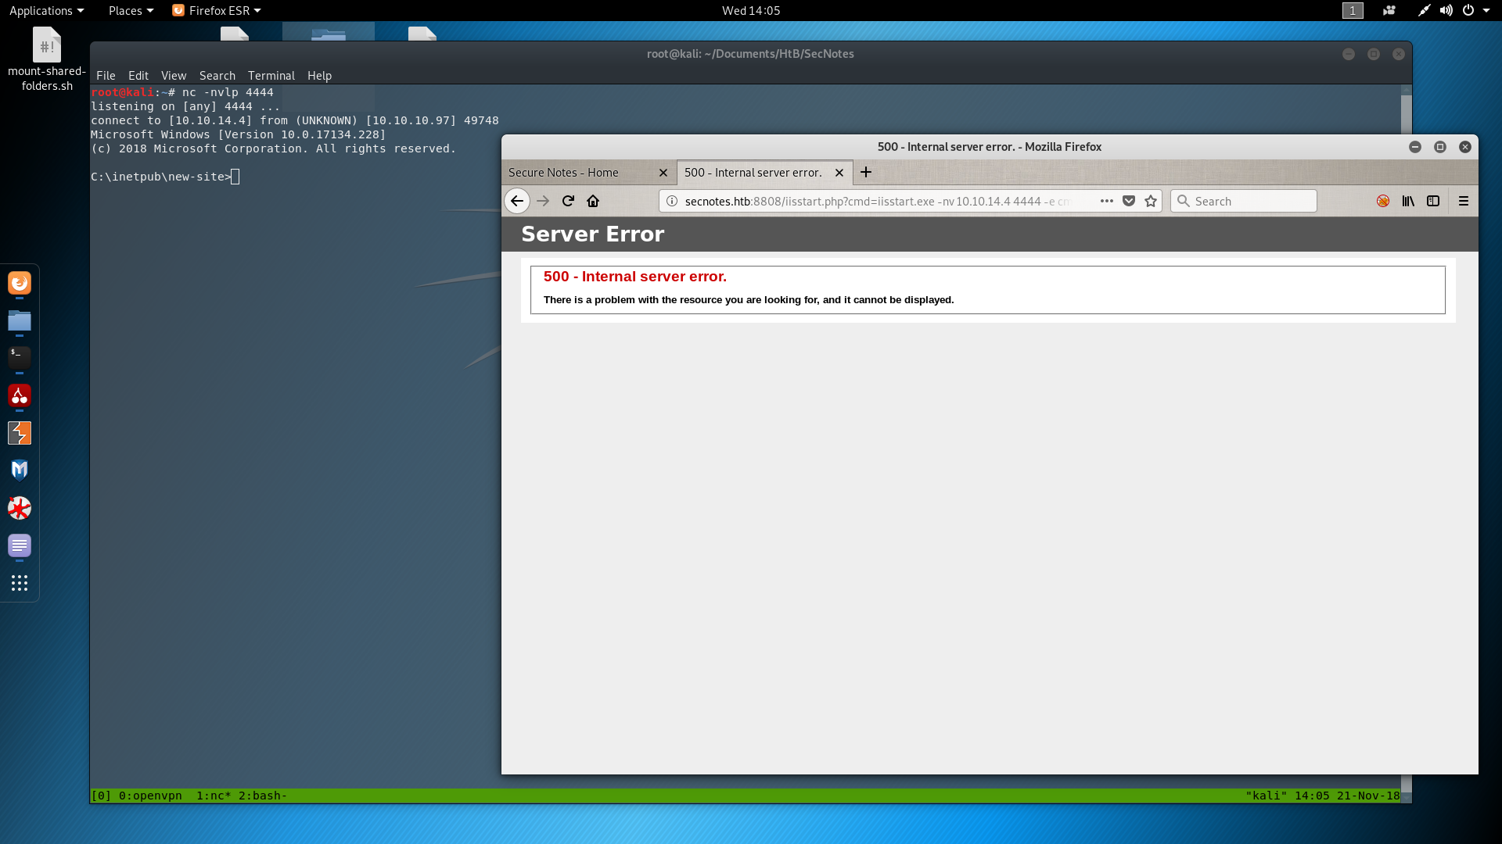Show site information icon in URL bar
1502x844 pixels.
672,201
